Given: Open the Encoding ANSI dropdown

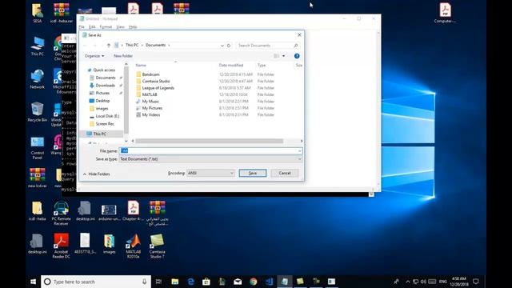Looking at the screenshot, I should coord(210,173).
